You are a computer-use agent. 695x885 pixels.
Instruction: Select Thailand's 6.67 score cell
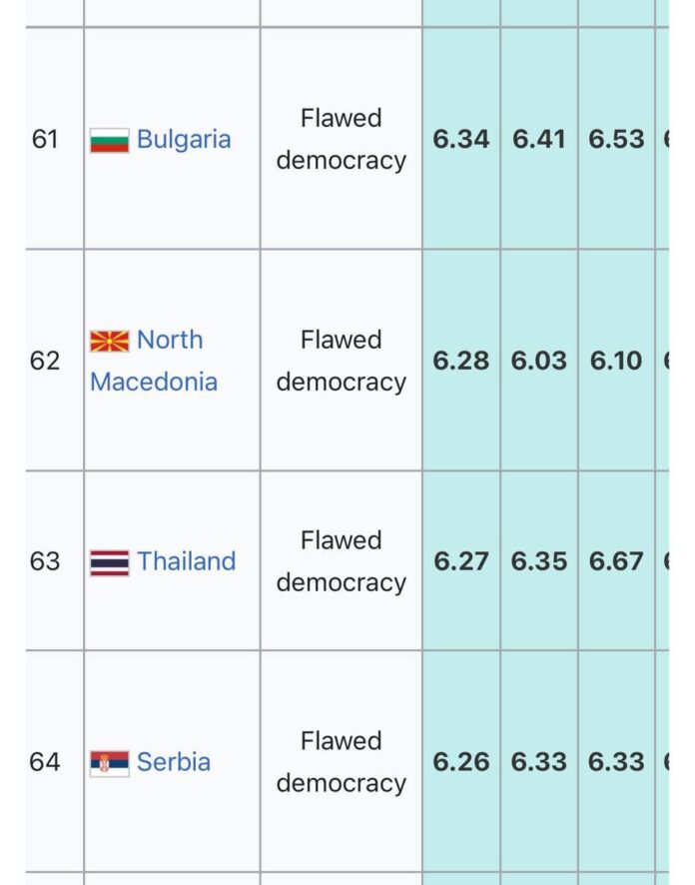tap(616, 561)
